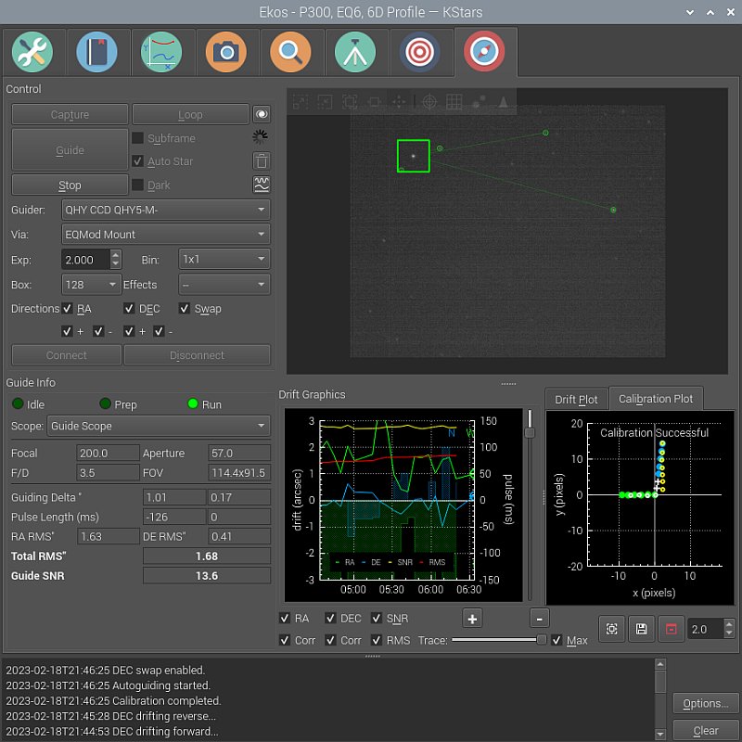This screenshot has width=742, height=742.
Task: Open the Scheduler module (notebook icon)
Action: tap(96, 52)
